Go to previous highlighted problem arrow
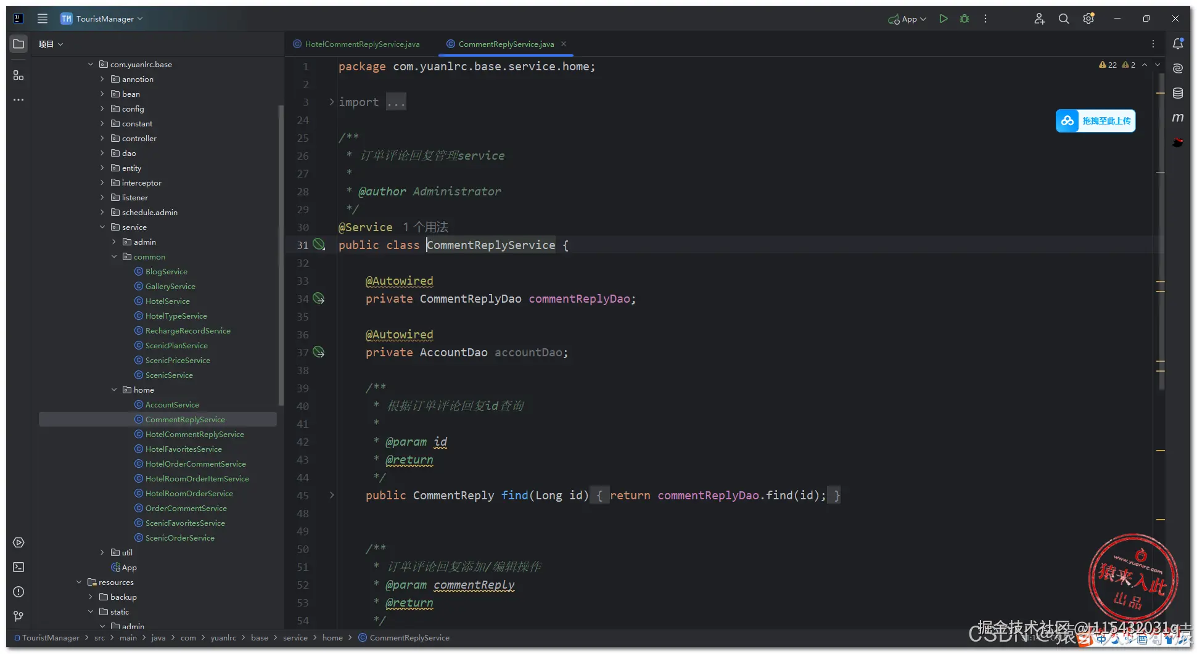The width and height of the screenshot is (1197, 654). point(1145,65)
